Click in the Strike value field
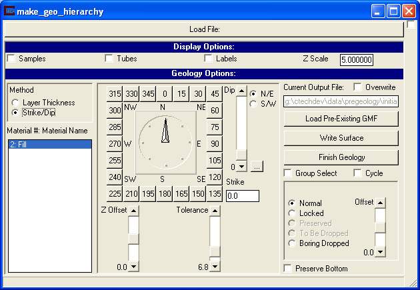 (x=242, y=196)
